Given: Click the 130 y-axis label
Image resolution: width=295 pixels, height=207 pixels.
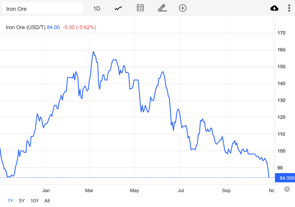Looking at the screenshot, I should pos(281,100).
